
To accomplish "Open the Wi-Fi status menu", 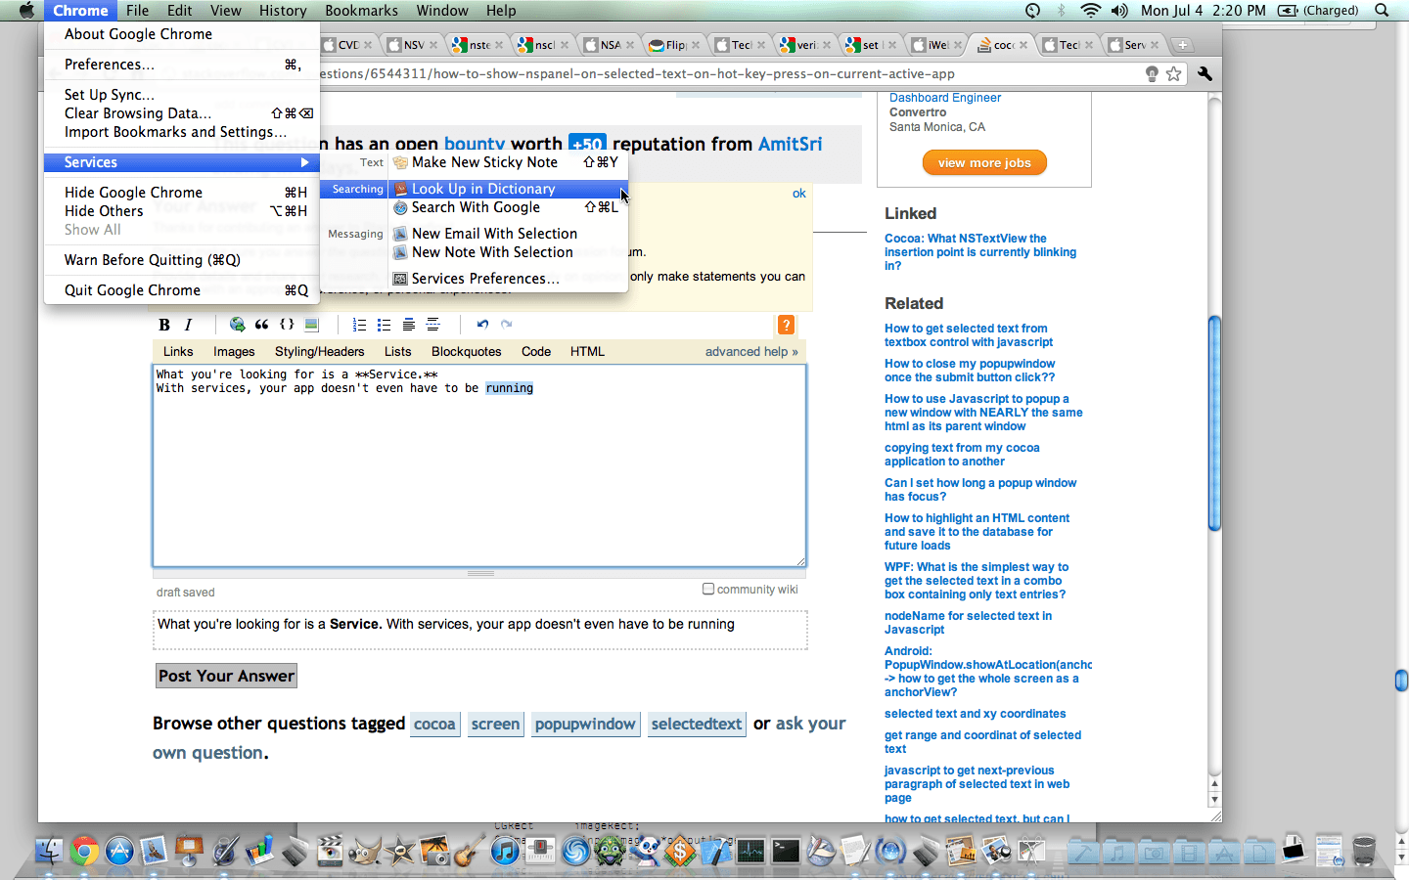I will [x=1090, y=11].
